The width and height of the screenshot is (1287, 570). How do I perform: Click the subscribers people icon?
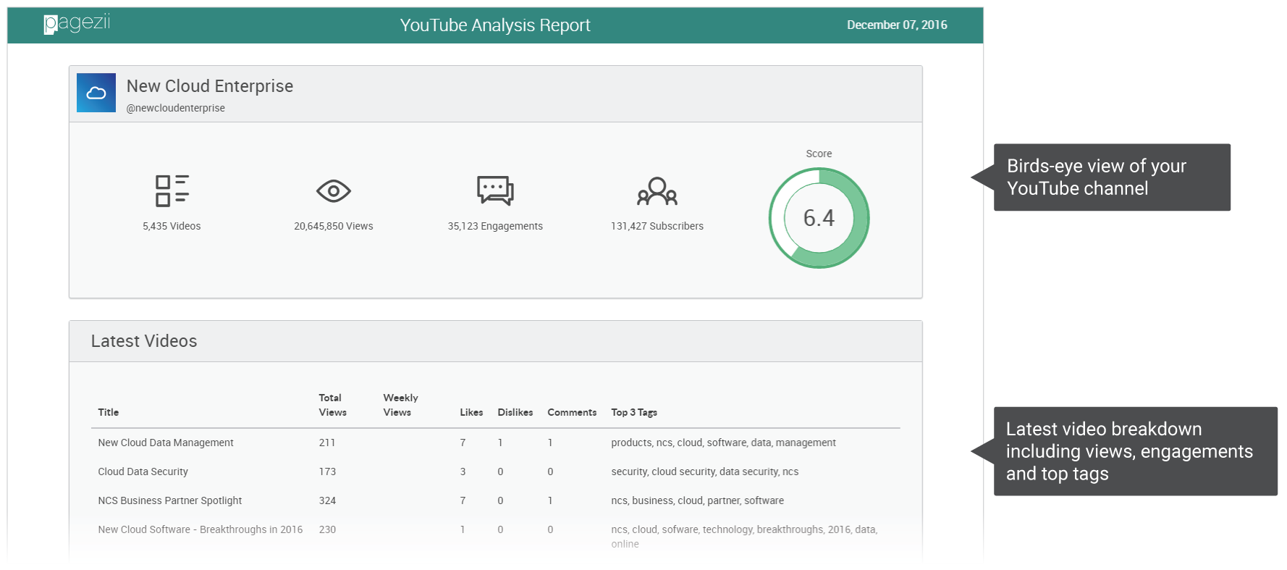click(657, 191)
